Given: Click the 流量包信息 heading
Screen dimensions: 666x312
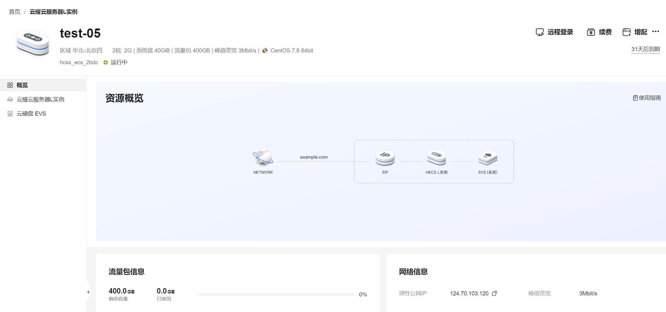Looking at the screenshot, I should click(x=127, y=272).
